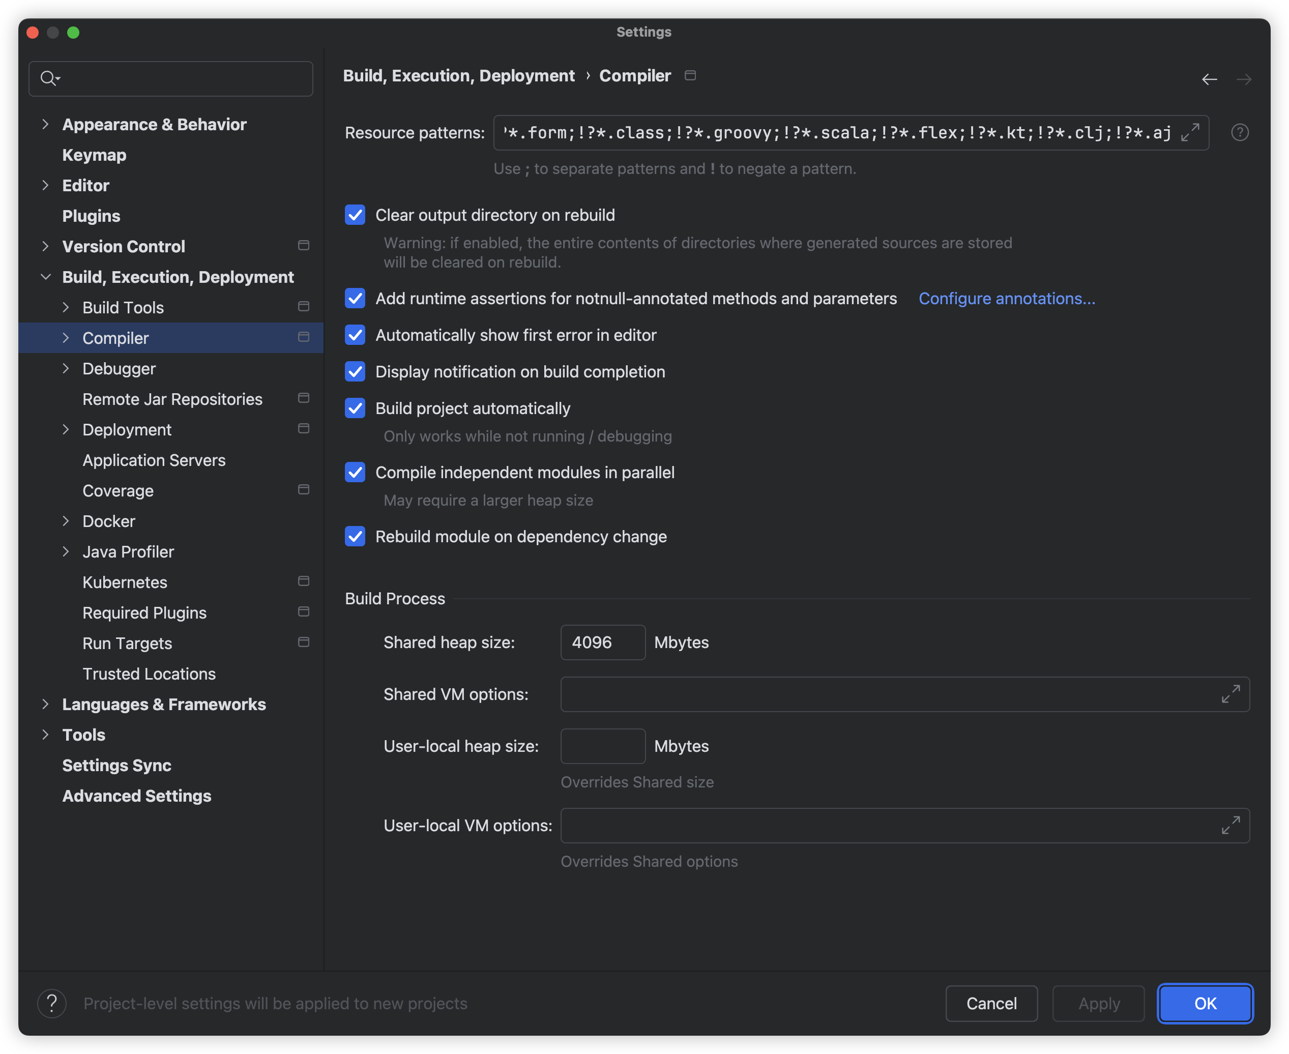Uncheck Clear output directory on rebuild
Screen dimensions: 1289x1054
click(x=355, y=215)
